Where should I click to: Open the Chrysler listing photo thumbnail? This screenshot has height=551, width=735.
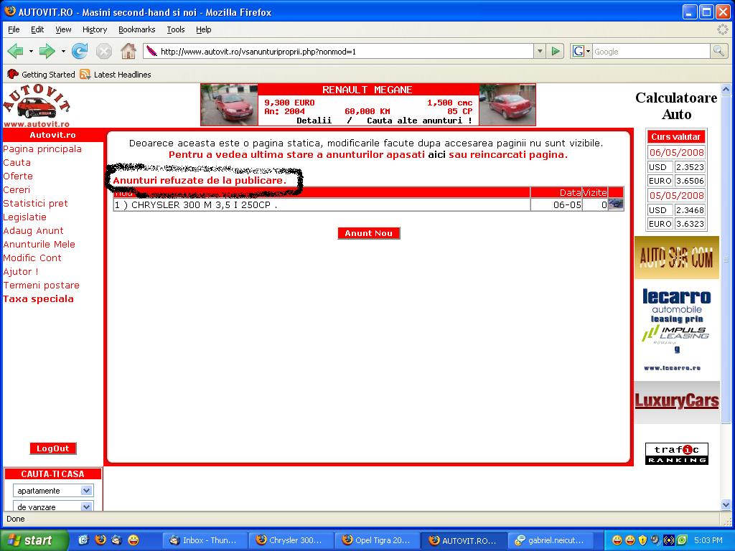pyautogui.click(x=615, y=204)
